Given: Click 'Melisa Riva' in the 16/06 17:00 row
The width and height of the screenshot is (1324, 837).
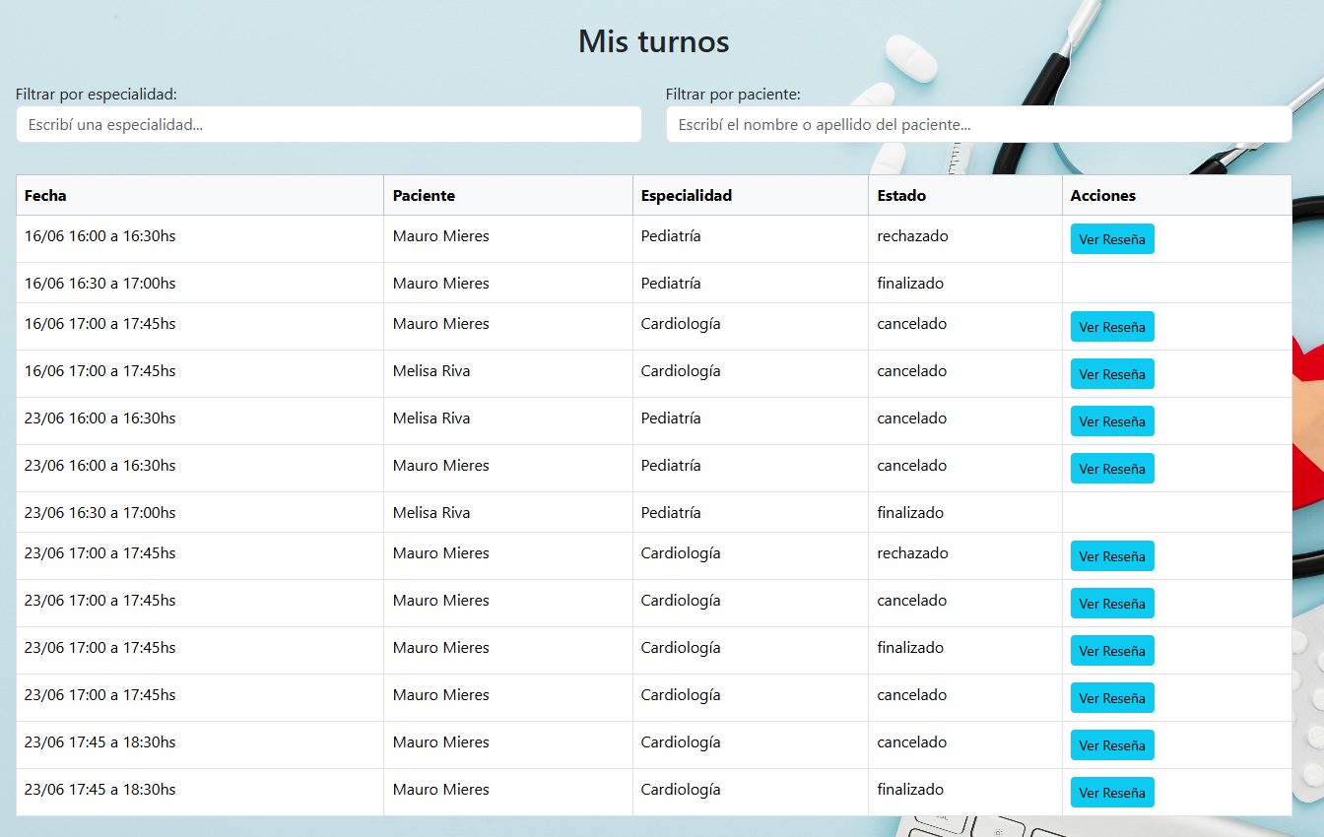Looking at the screenshot, I should (431, 371).
